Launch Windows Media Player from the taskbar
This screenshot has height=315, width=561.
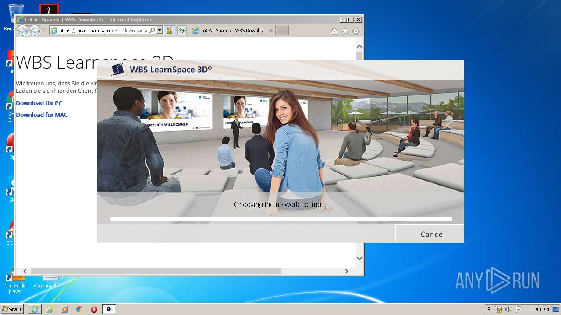[x=64, y=309]
